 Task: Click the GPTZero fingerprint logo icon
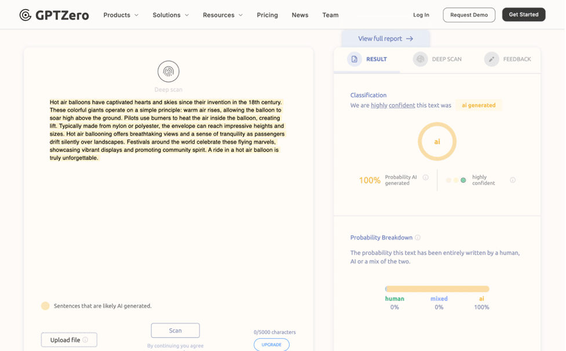[x=24, y=14]
